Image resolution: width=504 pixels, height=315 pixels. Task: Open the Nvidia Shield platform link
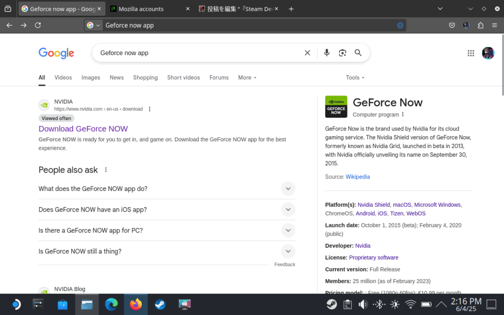[374, 205]
